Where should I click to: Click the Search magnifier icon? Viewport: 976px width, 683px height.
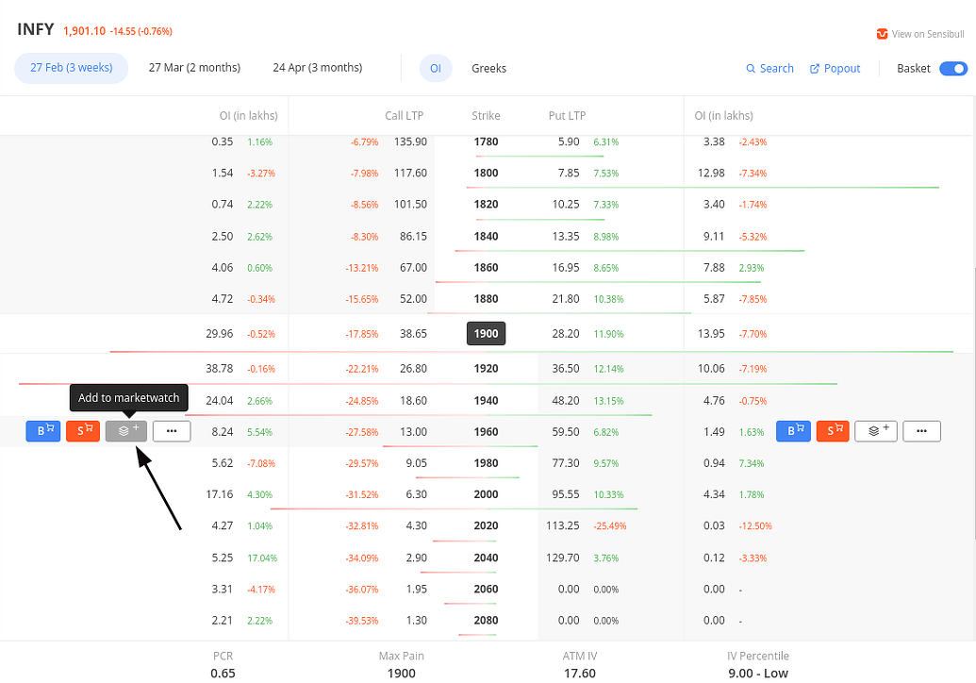(x=769, y=68)
